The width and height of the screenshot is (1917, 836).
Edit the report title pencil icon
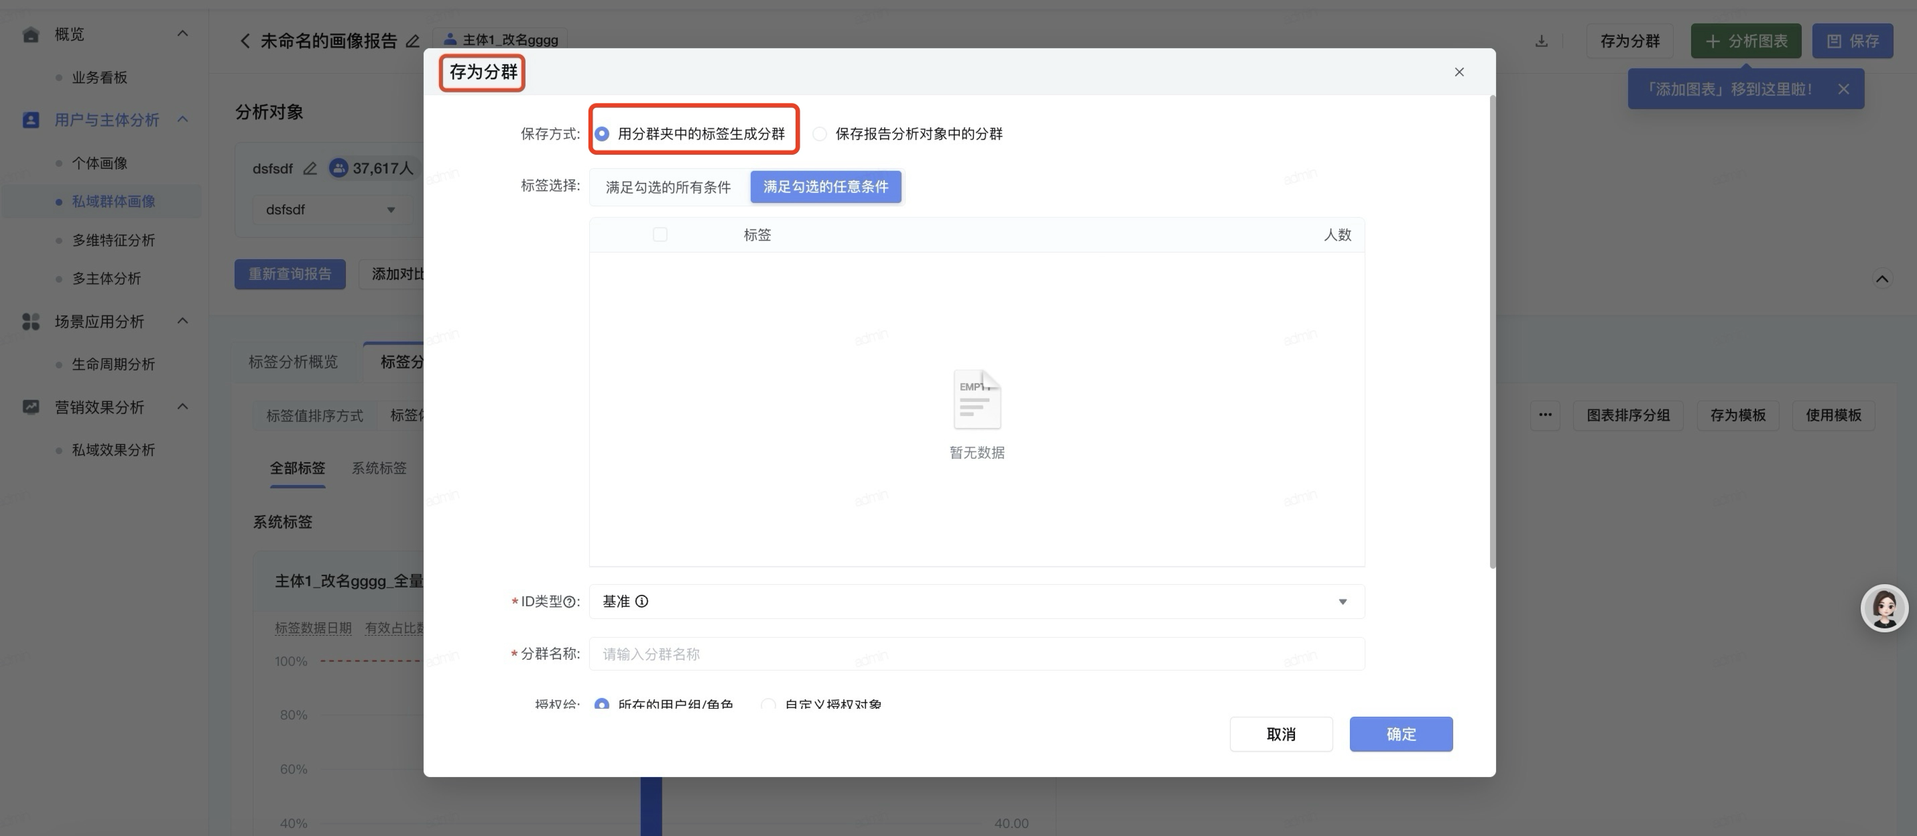(412, 41)
